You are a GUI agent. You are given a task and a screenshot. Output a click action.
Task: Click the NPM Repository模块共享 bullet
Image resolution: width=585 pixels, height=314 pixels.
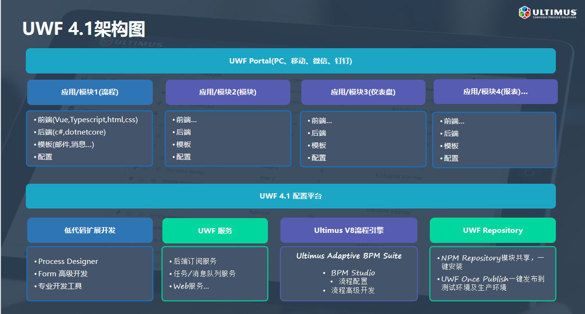[x=491, y=262]
